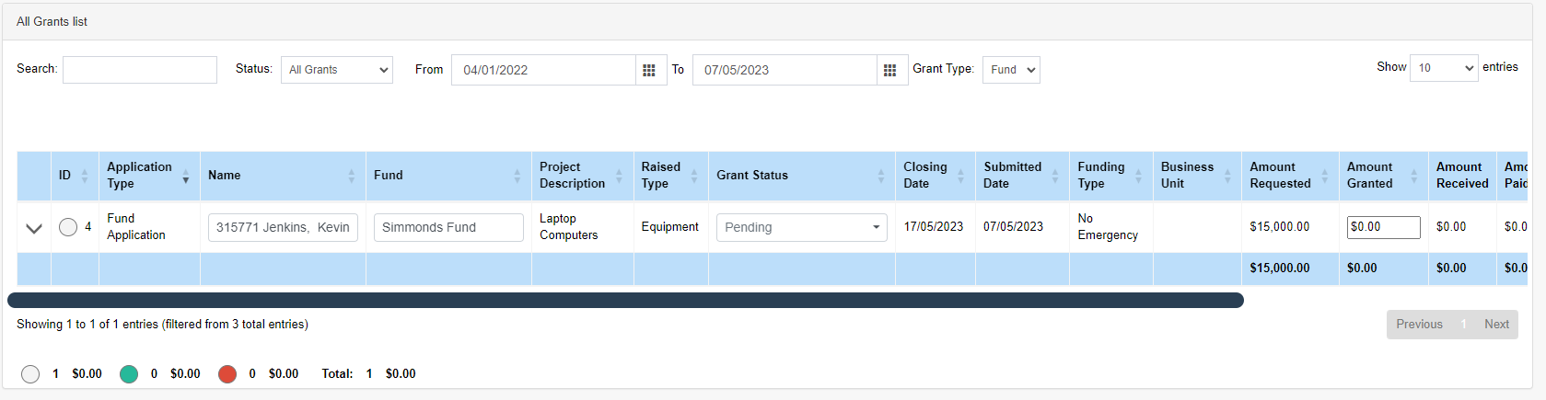Click the To date field 07/05/2023

coord(785,70)
